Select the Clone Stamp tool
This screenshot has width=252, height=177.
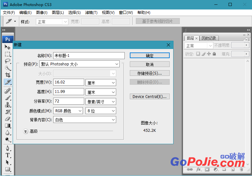click(x=7, y=105)
